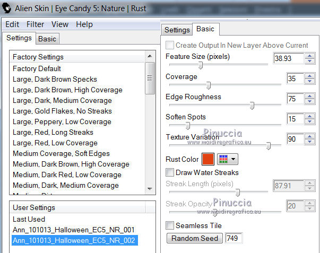Select Ann_101013_Halloween_EC5_NR_002 user setting

pos(75,240)
